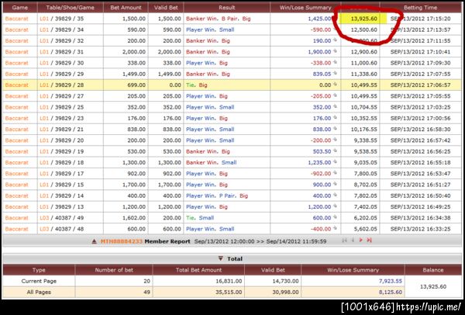Select the Total section balance 13,925.60
Viewport: 465px width, 315px height.
click(433, 287)
